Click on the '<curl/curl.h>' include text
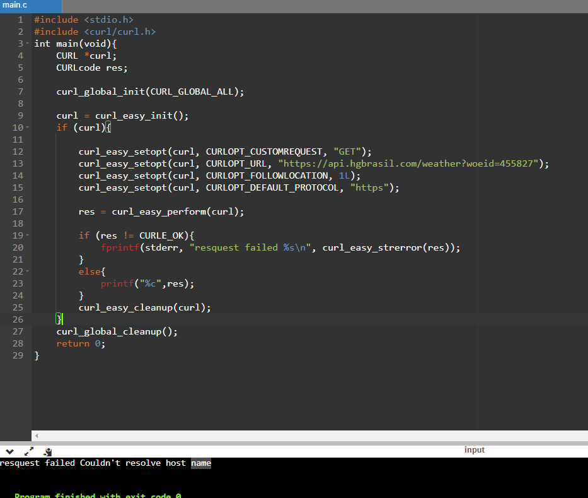The image size is (588, 498). (120, 32)
